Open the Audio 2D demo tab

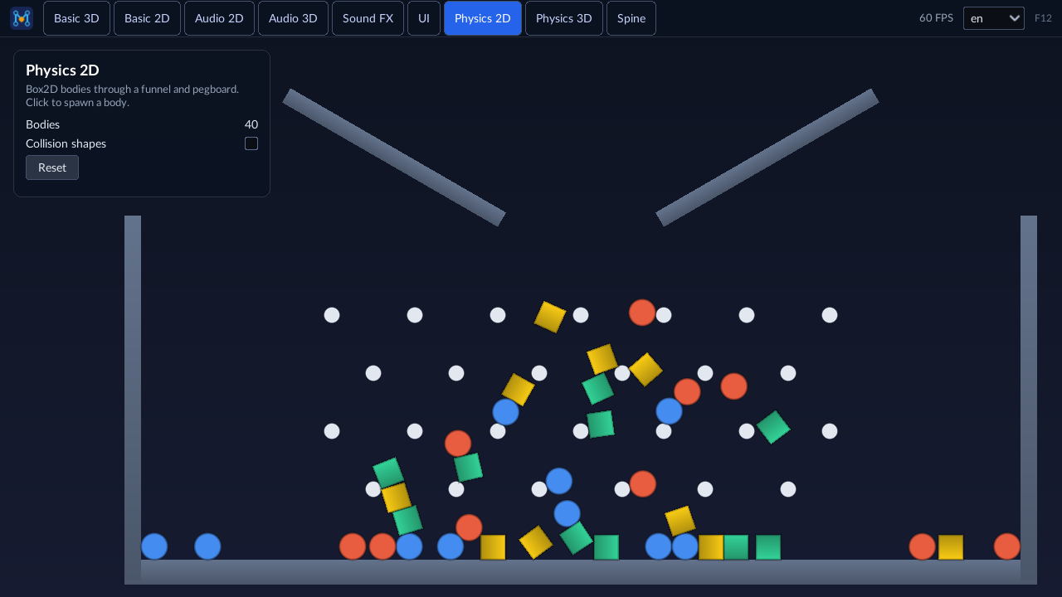219,18
